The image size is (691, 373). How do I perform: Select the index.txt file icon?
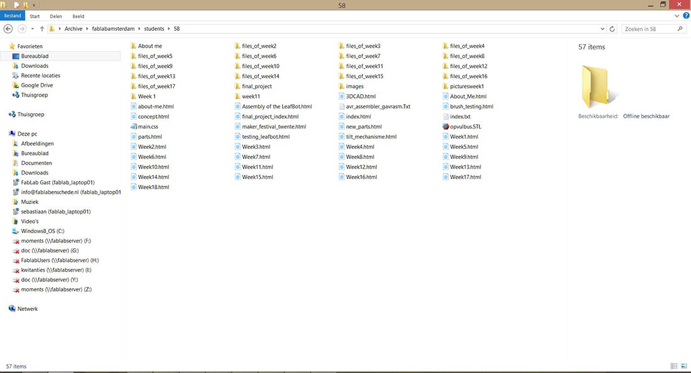(x=445, y=116)
